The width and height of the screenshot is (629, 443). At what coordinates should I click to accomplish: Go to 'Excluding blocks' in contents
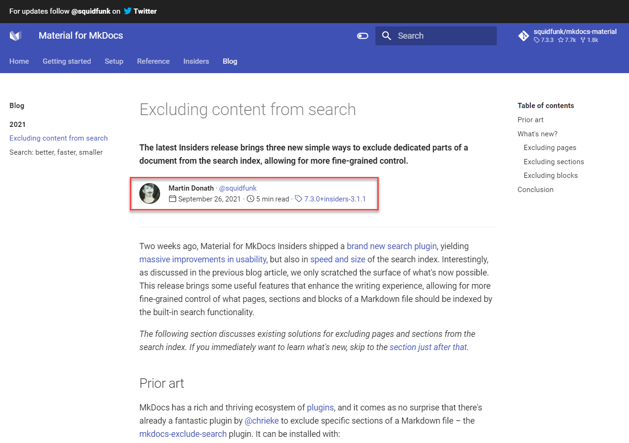[551, 176]
